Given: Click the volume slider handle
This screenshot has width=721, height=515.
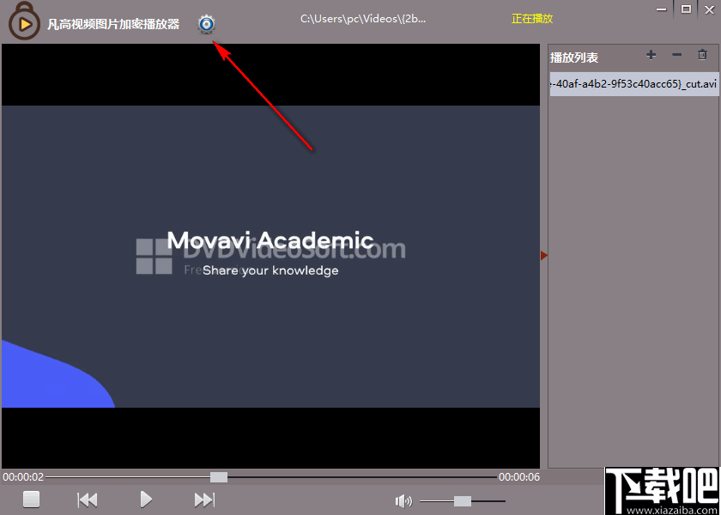Looking at the screenshot, I should (x=463, y=501).
